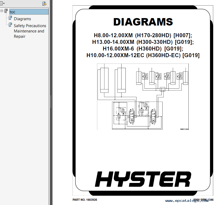Click the Safety Precautions bookmark icon
Image resolution: width=222 pixels, height=205 pixels.
tap(10, 25)
